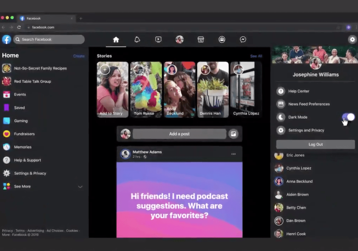Open Matthew Adams post options menu
Viewport: 358px width, 251px height.
(233, 154)
